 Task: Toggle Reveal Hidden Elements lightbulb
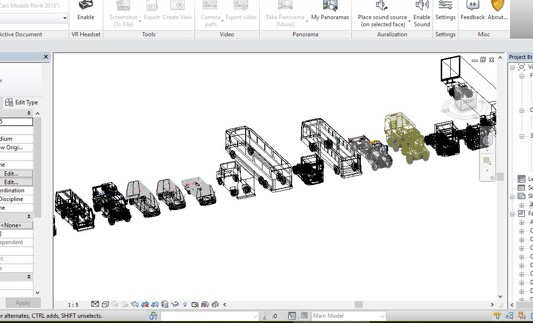coord(185,304)
